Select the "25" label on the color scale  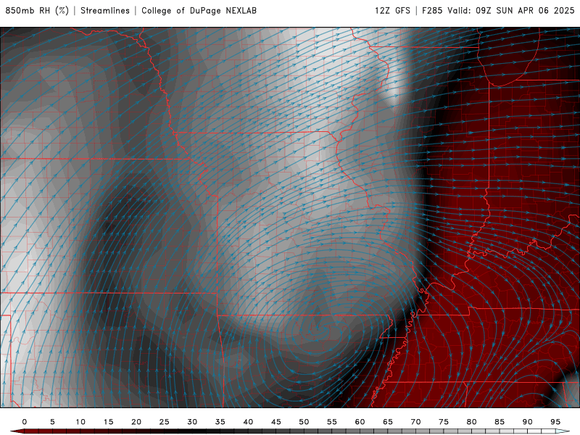165,422
